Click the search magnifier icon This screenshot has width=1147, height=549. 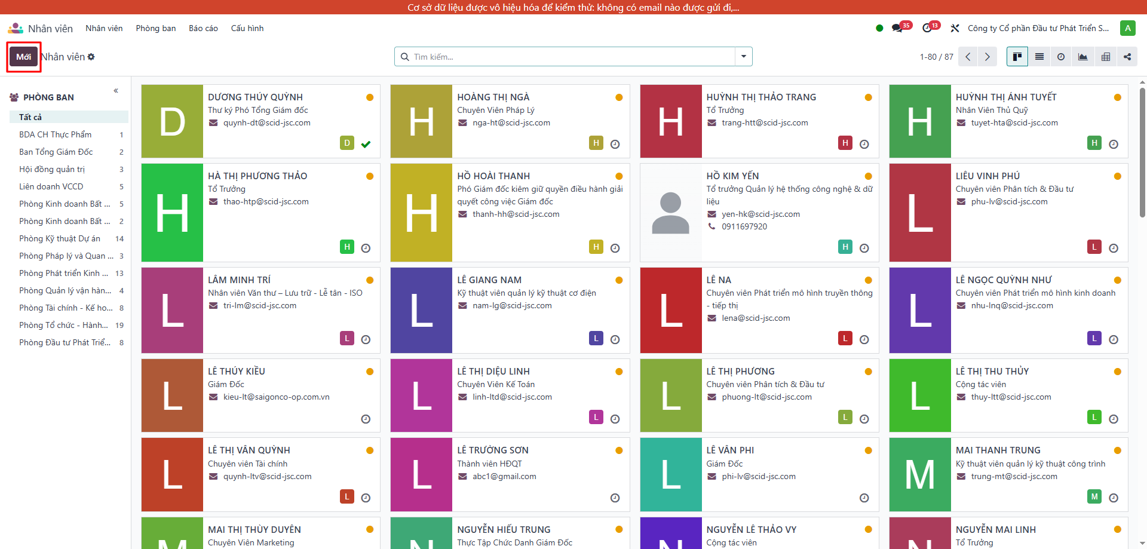[405, 57]
